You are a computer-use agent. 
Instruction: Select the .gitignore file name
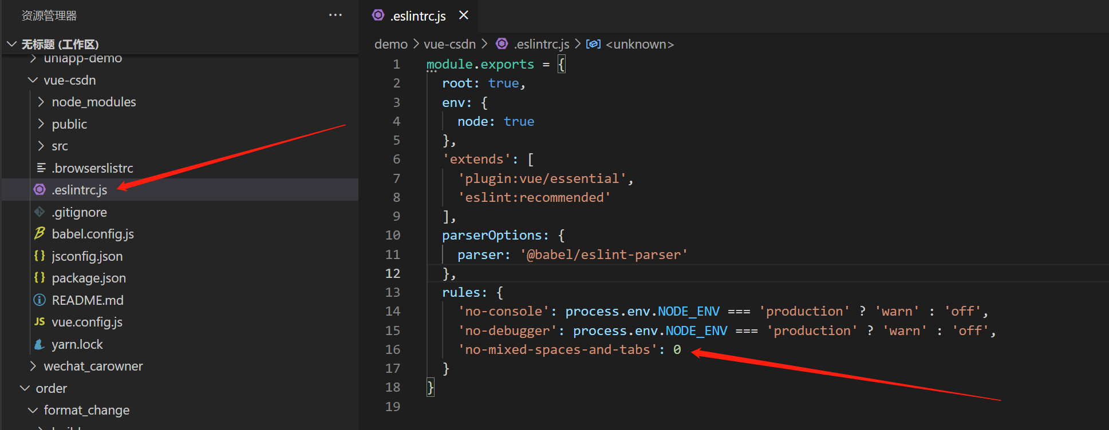pos(79,212)
